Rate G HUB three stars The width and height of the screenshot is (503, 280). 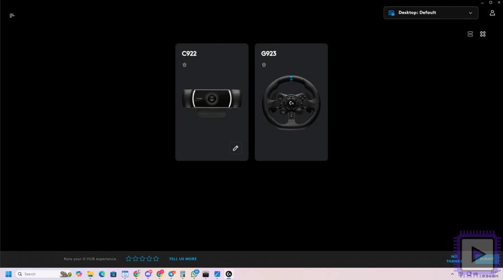point(142,259)
